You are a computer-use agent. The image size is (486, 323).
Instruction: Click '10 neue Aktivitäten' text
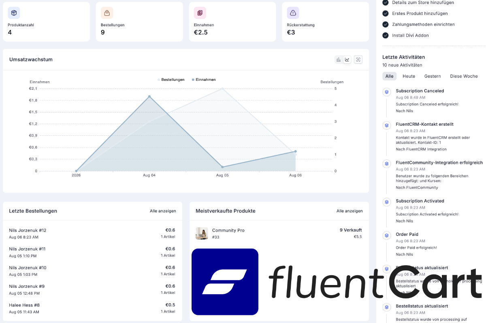pyautogui.click(x=402, y=65)
